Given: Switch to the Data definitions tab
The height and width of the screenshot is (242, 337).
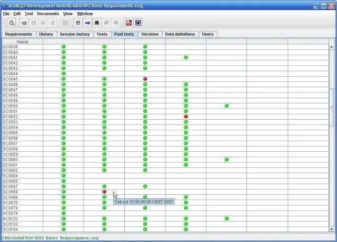Looking at the screenshot, I should pos(180,34).
